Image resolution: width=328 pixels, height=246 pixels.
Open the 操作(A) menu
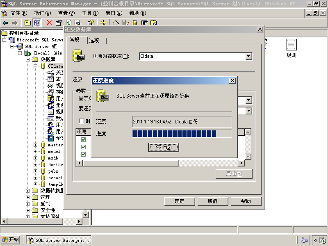[x=43, y=13]
